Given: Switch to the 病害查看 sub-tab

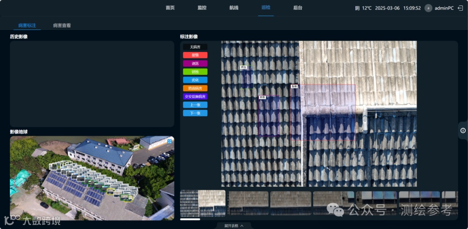Looking at the screenshot, I should (x=62, y=25).
